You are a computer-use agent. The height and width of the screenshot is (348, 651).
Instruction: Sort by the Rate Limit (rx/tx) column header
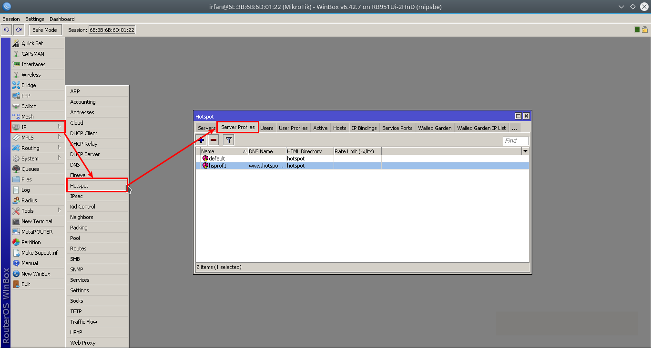[357, 151]
